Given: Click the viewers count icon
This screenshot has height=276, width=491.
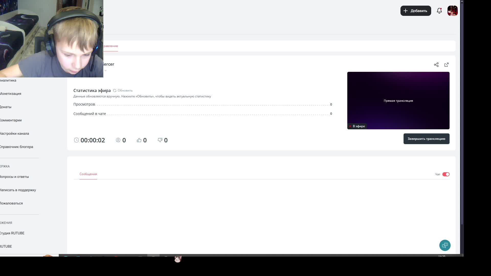Looking at the screenshot, I should click(118, 140).
